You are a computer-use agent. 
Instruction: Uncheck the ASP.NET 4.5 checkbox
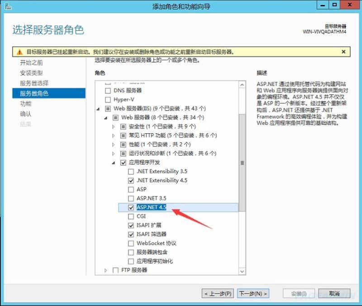click(x=131, y=208)
